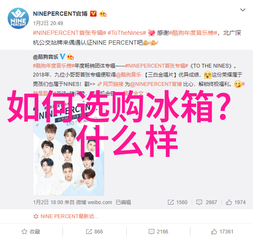The height and width of the screenshot is (239, 253).
Task: Click the repost icon showing 1560
Action: pyautogui.click(x=177, y=202)
